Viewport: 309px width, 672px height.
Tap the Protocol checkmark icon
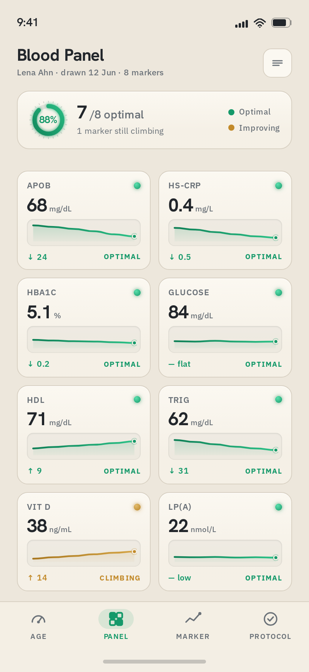(271, 619)
